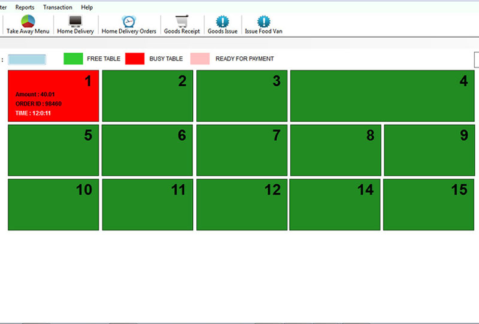Click the Issue Food Van icon

[263, 22]
